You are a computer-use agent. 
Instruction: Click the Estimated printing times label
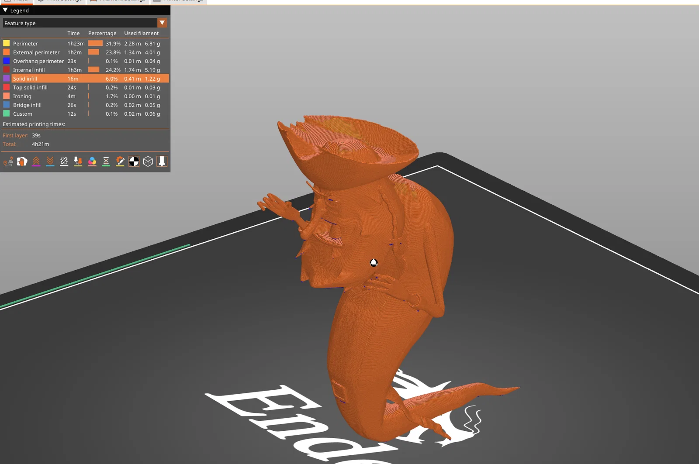[x=34, y=124]
